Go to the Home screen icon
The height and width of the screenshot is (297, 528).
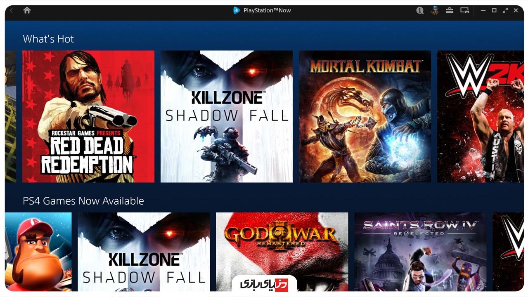(27, 10)
